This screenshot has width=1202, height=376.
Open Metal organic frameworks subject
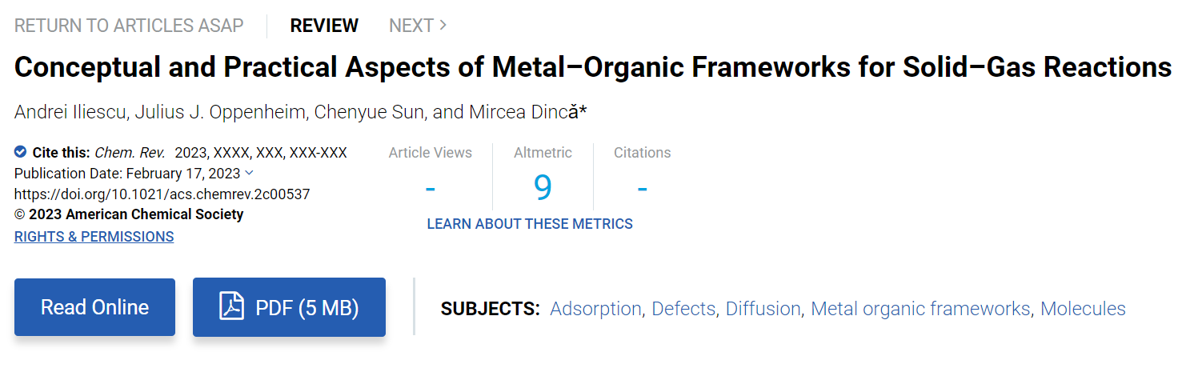(920, 309)
